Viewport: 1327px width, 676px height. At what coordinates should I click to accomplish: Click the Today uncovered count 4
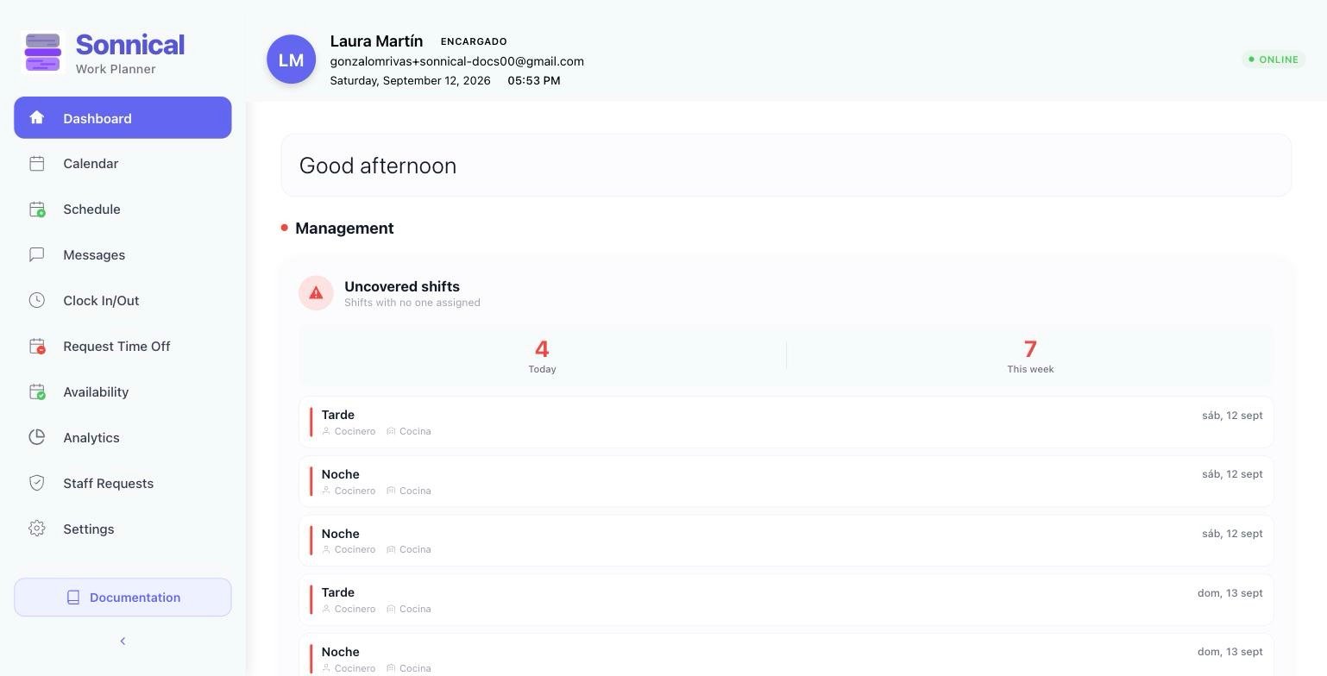click(542, 348)
